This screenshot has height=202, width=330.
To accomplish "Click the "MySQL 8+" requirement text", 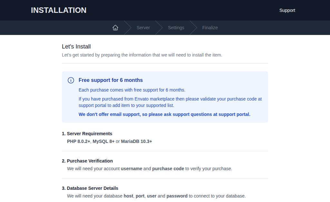I will (x=103, y=141).
